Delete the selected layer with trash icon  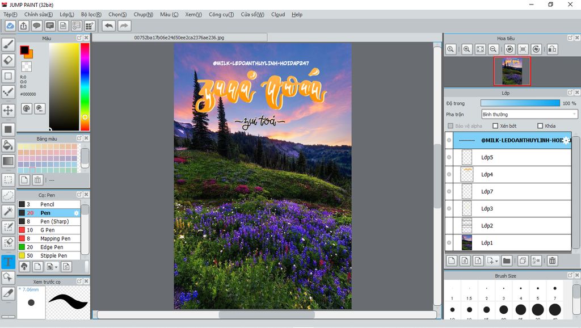[553, 260]
